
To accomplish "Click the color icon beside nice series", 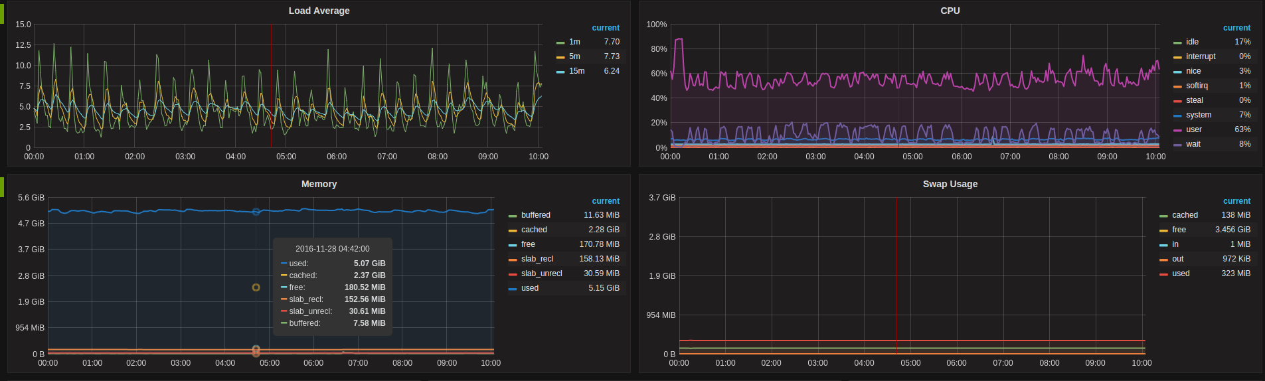I will click(x=1177, y=72).
